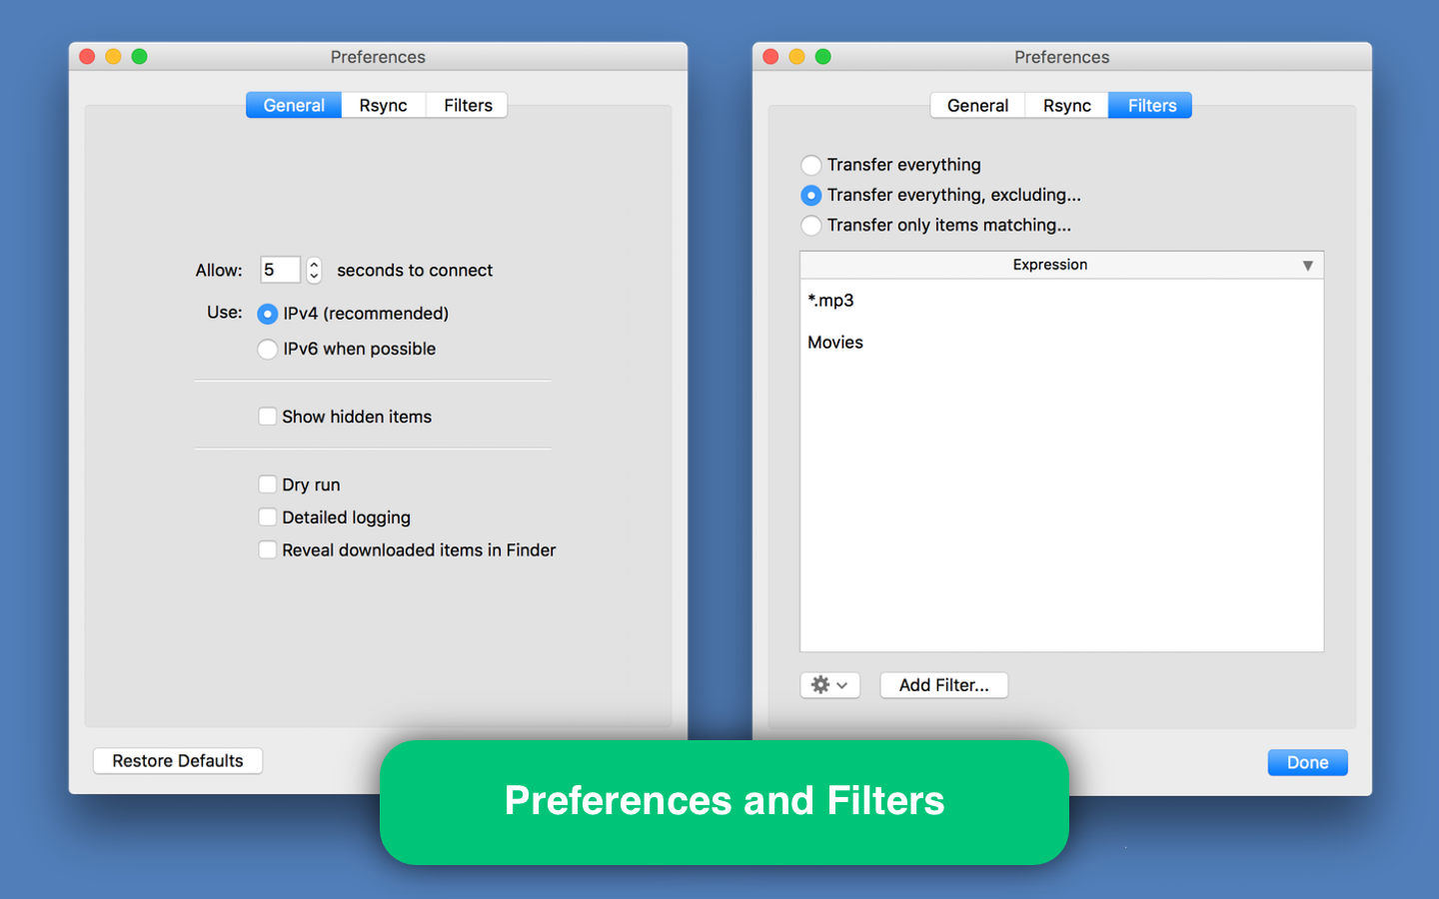Click the Expression column sort arrow
Viewport: 1439px width, 899px height.
pyautogui.click(x=1307, y=266)
